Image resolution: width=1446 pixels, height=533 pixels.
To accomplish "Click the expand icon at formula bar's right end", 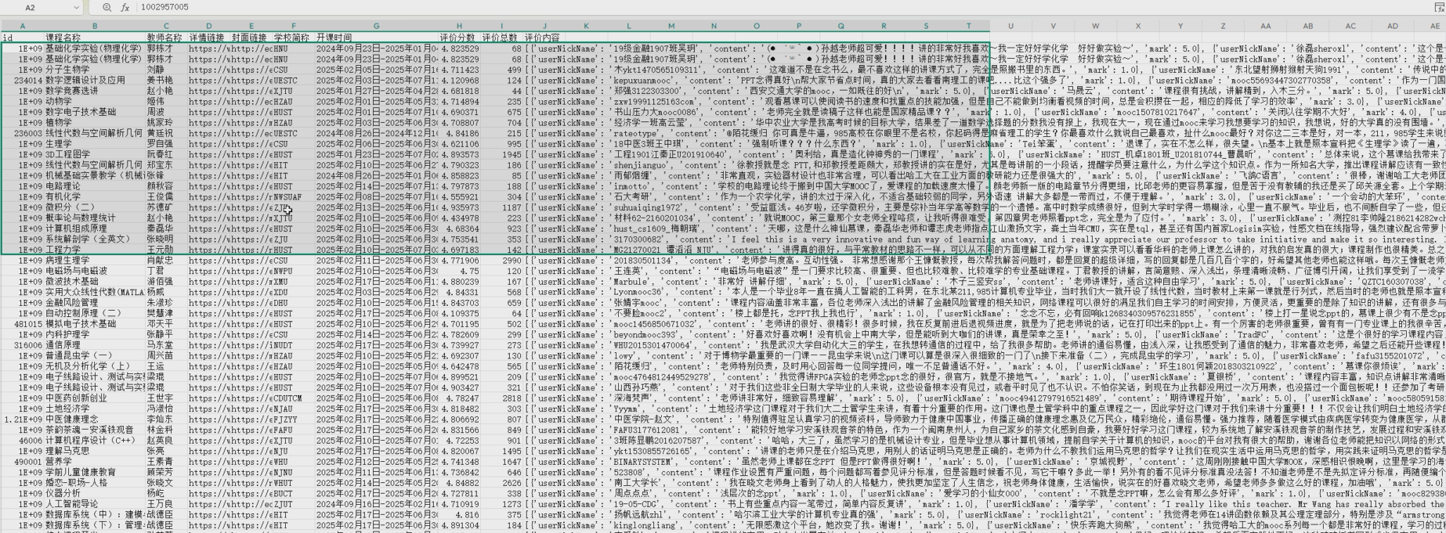I will (1438, 7).
